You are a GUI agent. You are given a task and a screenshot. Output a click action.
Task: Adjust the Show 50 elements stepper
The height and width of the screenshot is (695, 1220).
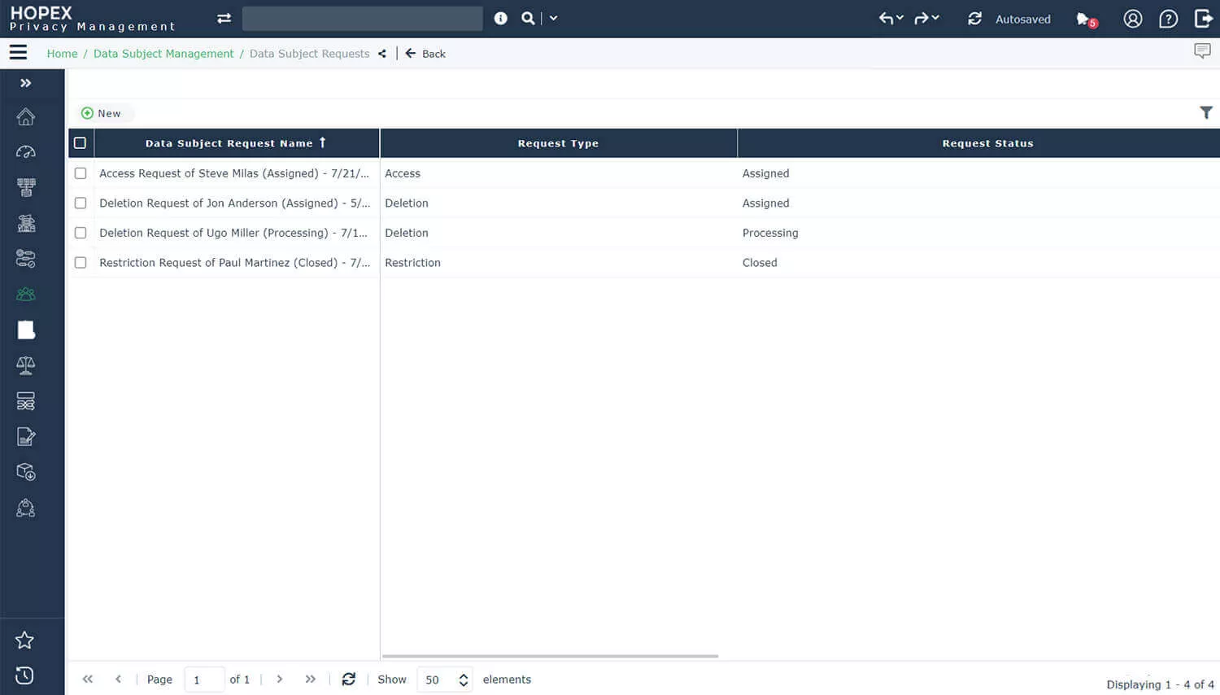click(463, 680)
